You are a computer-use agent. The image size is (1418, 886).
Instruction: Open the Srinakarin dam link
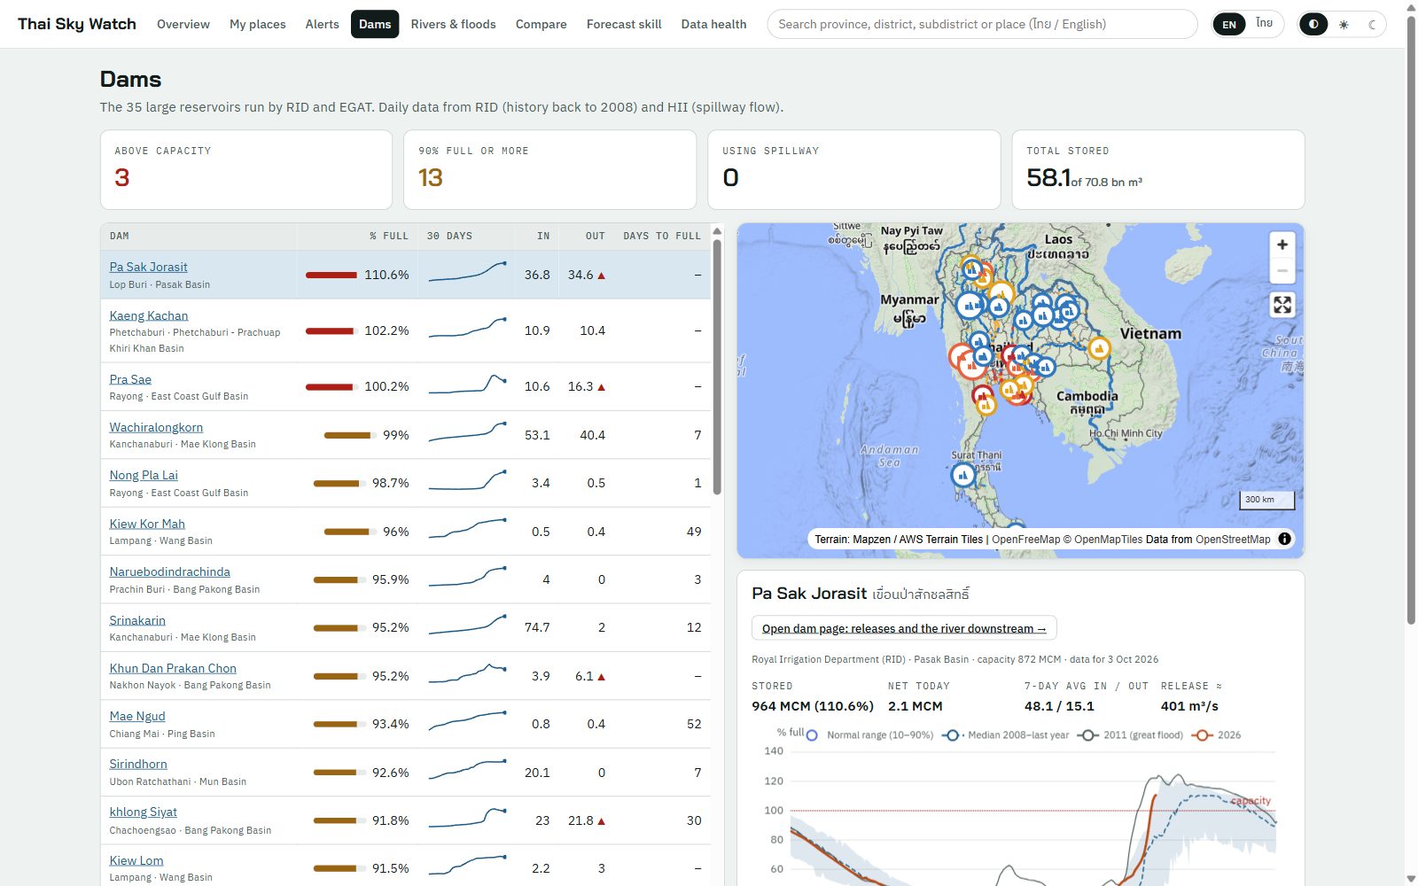point(137,620)
